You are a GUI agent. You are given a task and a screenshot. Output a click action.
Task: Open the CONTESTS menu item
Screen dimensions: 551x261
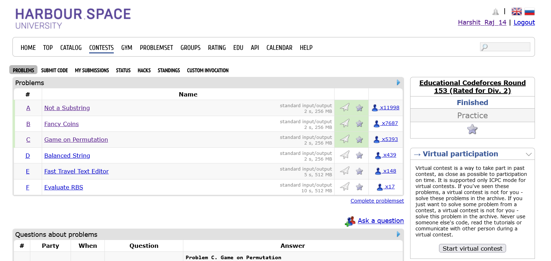click(x=101, y=48)
